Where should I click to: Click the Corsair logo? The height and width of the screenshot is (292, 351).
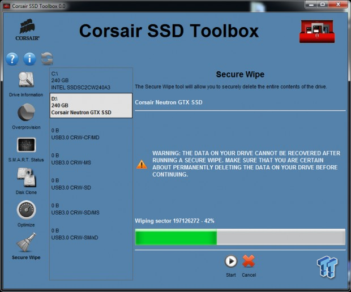click(x=27, y=30)
